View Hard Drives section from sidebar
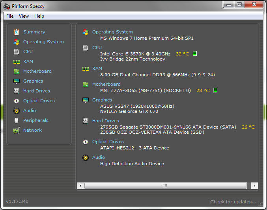The width and height of the screenshot is (267, 210). pyautogui.click(x=37, y=91)
